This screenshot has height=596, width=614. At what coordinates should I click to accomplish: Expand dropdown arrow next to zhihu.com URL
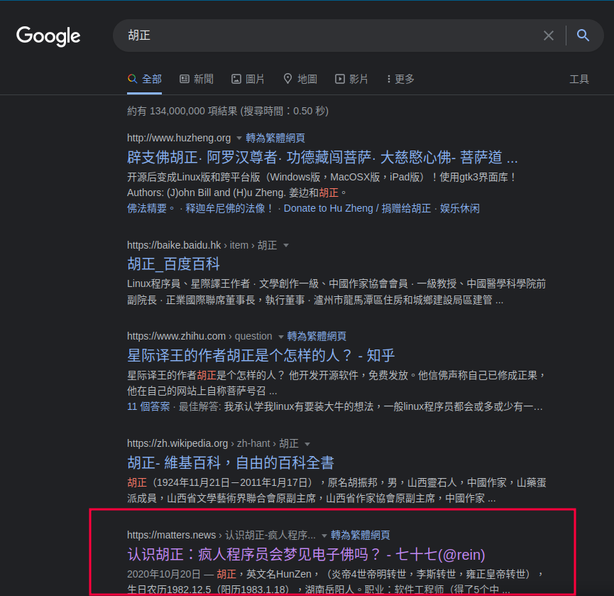(281, 337)
